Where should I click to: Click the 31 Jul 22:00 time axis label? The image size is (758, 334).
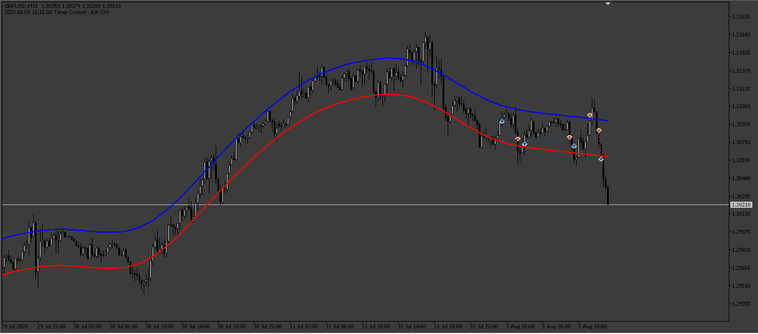pos(484,326)
